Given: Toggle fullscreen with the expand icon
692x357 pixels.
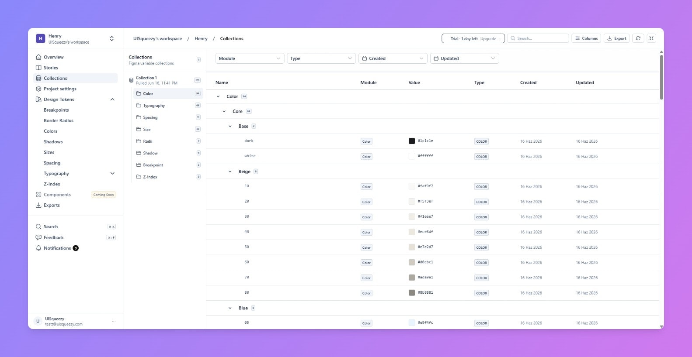Looking at the screenshot, I should [651, 38].
